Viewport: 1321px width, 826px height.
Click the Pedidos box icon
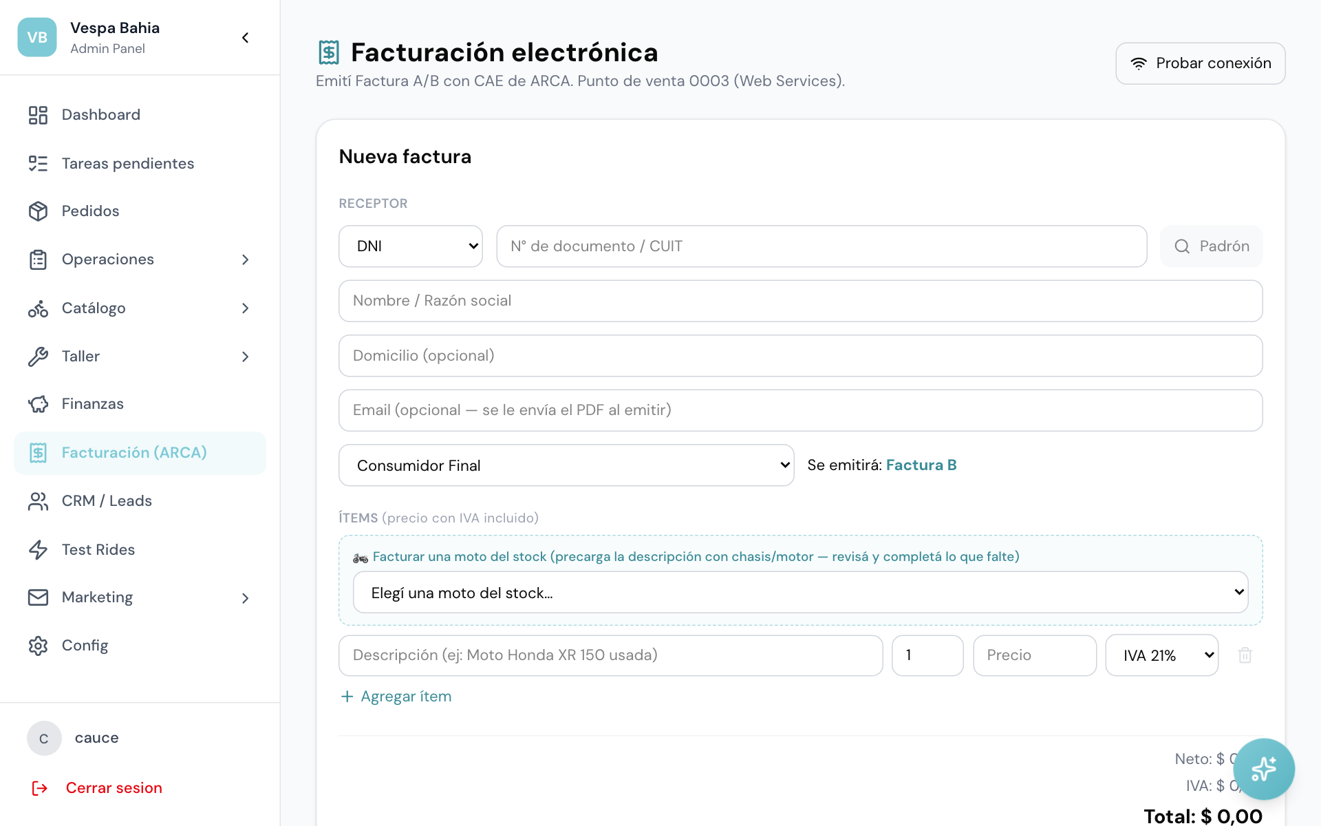tap(38, 211)
